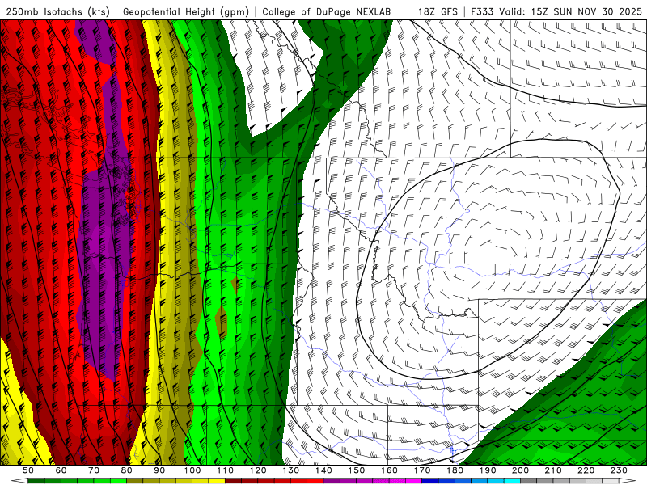Viewport: 647px width, 485px height.
Task: Click the 100 value on the color scale
Action: (192, 470)
